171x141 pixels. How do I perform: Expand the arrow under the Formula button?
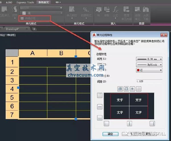pyautogui.click(x=115, y=18)
